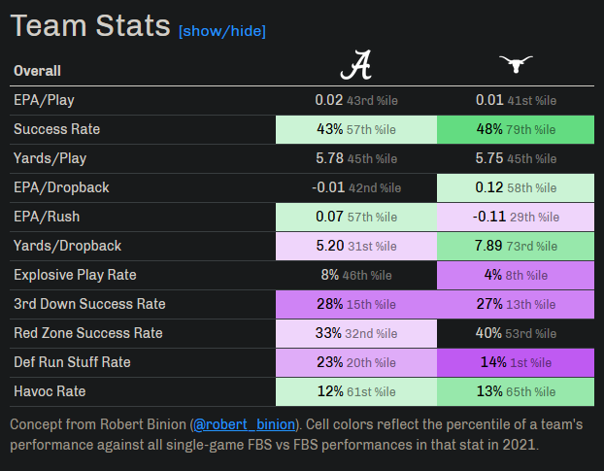Select Alabama's 28% 3rd Down Success cell
The image size is (604, 471).
click(356, 304)
